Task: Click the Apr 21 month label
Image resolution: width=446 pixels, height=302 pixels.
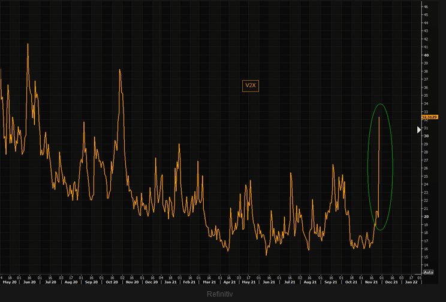Action: click(x=230, y=282)
